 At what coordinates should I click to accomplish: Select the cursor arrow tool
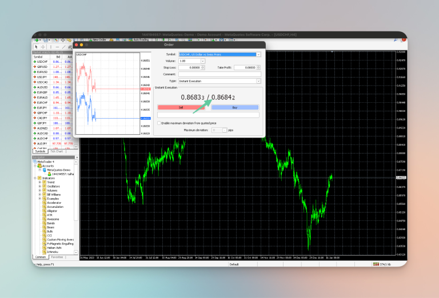pyautogui.click(x=36, y=47)
